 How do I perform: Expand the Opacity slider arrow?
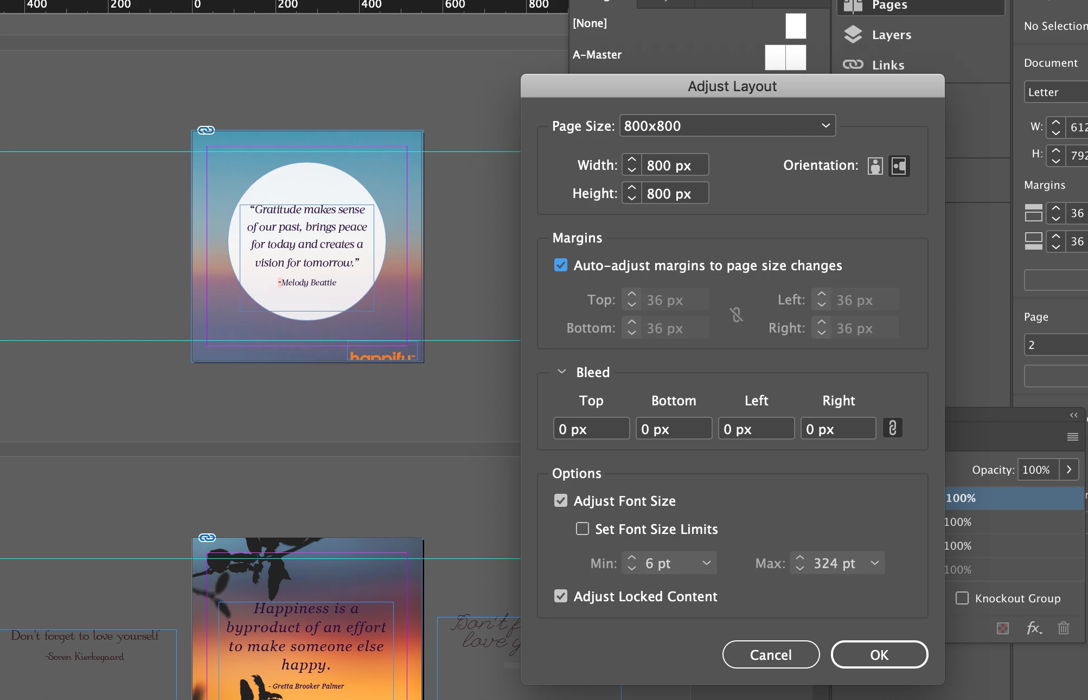[1068, 469]
